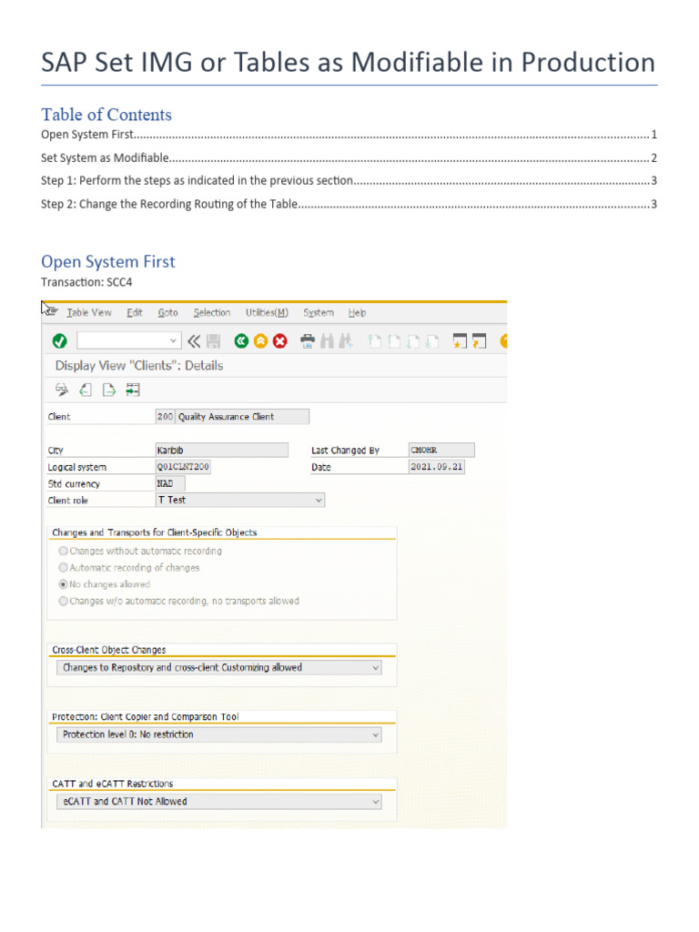The width and height of the screenshot is (699, 932).
Task: Click the Generate Shortcut icon
Action: [x=479, y=341]
